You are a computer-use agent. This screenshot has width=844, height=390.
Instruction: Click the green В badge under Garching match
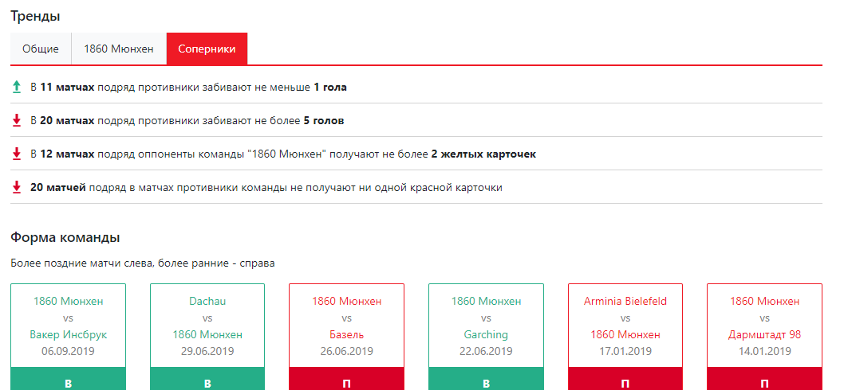click(486, 382)
